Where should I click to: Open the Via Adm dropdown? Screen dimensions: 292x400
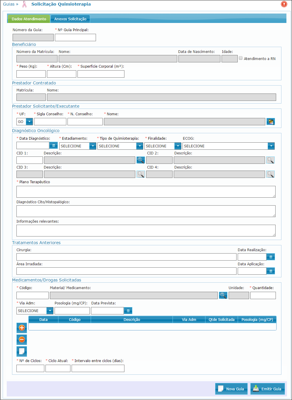click(50, 311)
